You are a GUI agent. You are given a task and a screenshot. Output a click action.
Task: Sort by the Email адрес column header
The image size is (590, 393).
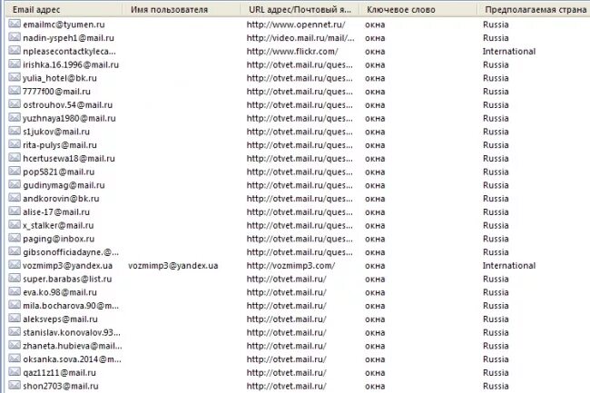click(x=64, y=9)
